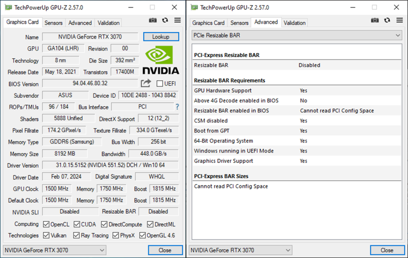Switch to Graphics Card tab in right window
This screenshot has height=258, width=408.
click(x=208, y=23)
